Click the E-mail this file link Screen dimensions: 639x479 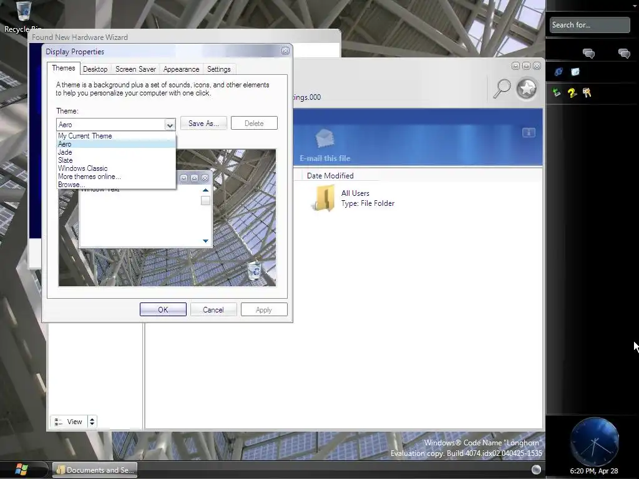[x=324, y=158]
